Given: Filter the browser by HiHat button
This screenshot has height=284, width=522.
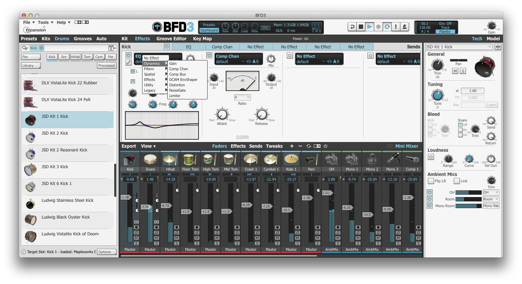Looking at the screenshot, I should 75,57.
